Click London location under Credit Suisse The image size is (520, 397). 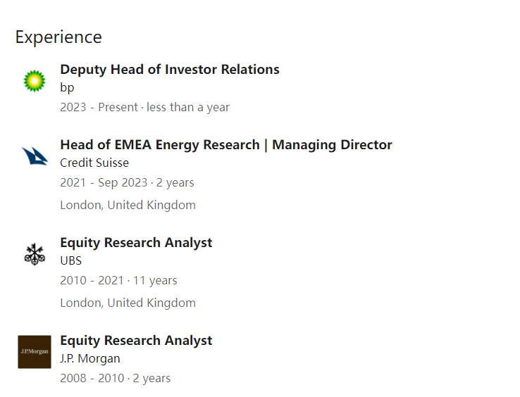pos(128,205)
